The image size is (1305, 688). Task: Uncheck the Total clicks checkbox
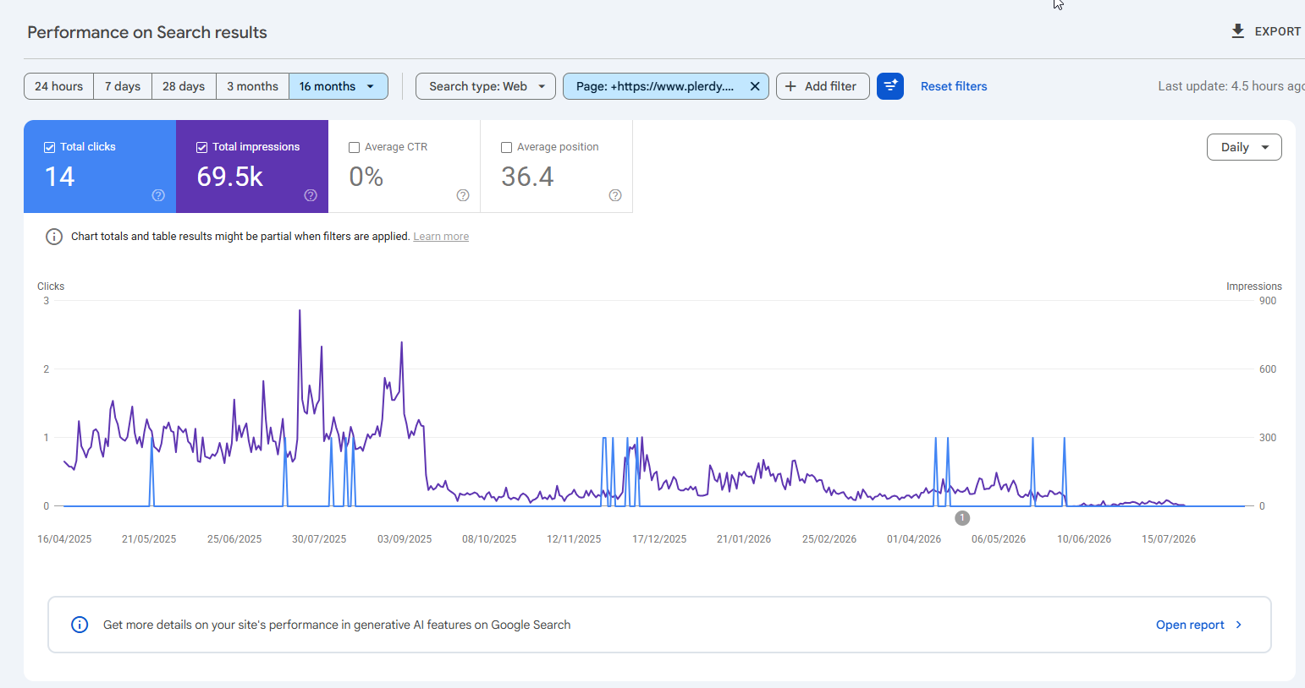coord(49,147)
